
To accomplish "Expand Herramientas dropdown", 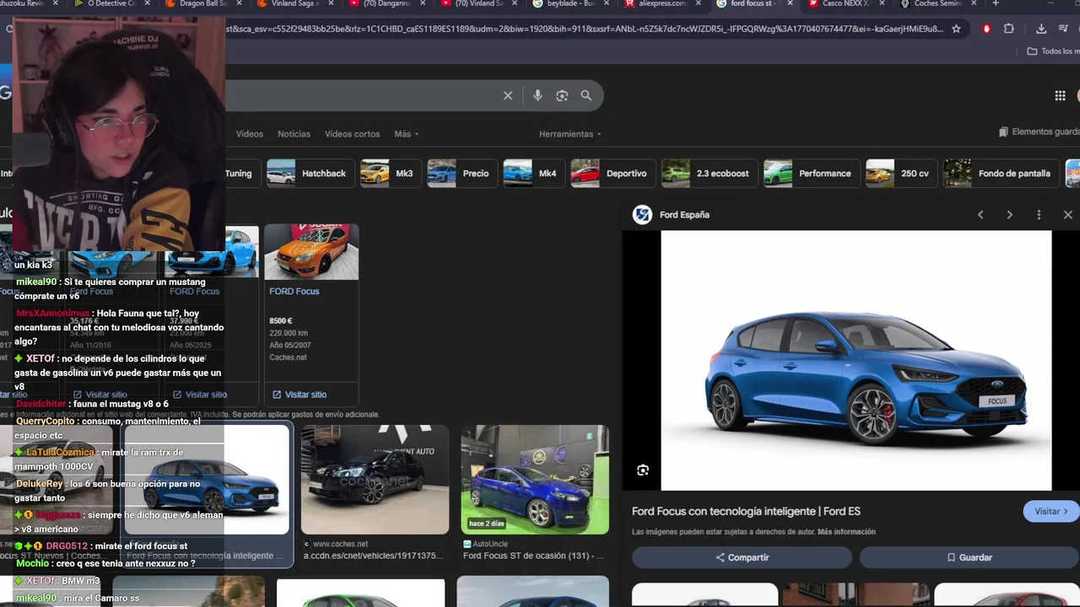I will (x=570, y=134).
